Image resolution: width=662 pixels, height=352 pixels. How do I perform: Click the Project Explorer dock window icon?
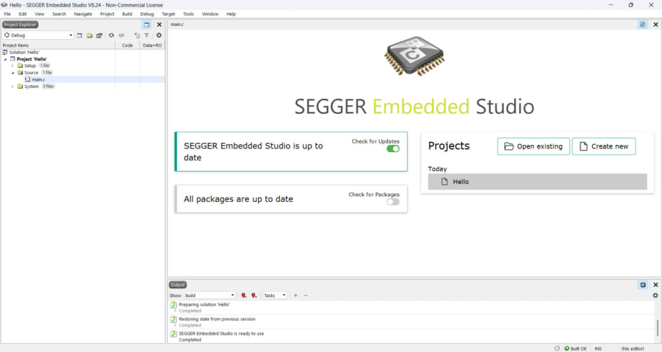tap(147, 25)
